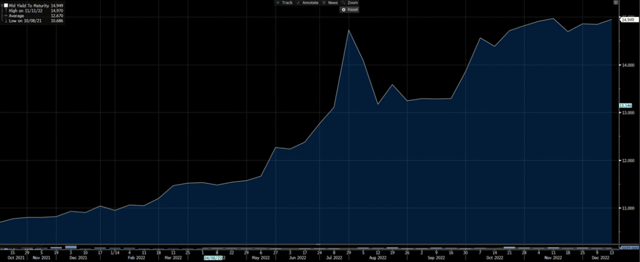Click the small icon above the y-axis
This screenshot has width=640, height=262.
pos(616,3)
